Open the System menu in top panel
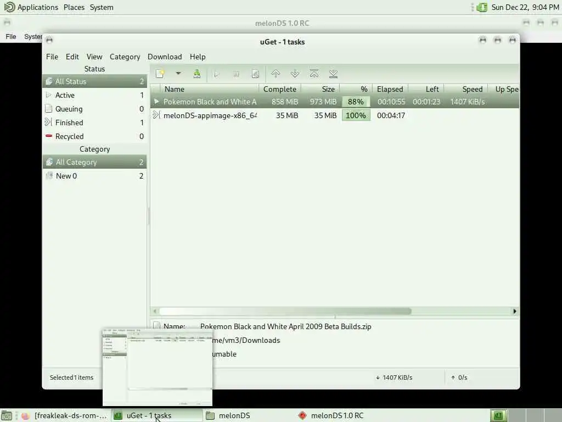Image resolution: width=562 pixels, height=422 pixels. coord(102,7)
